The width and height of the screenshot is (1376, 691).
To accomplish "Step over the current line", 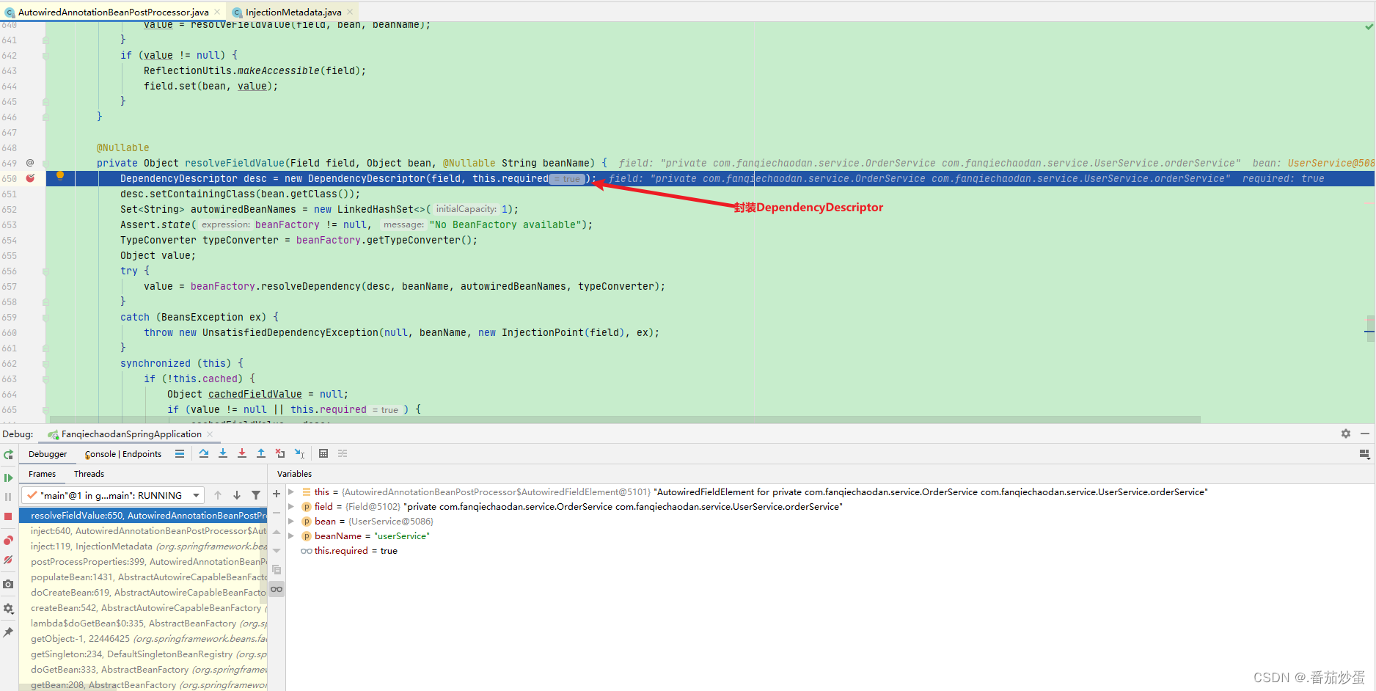I will click(204, 454).
